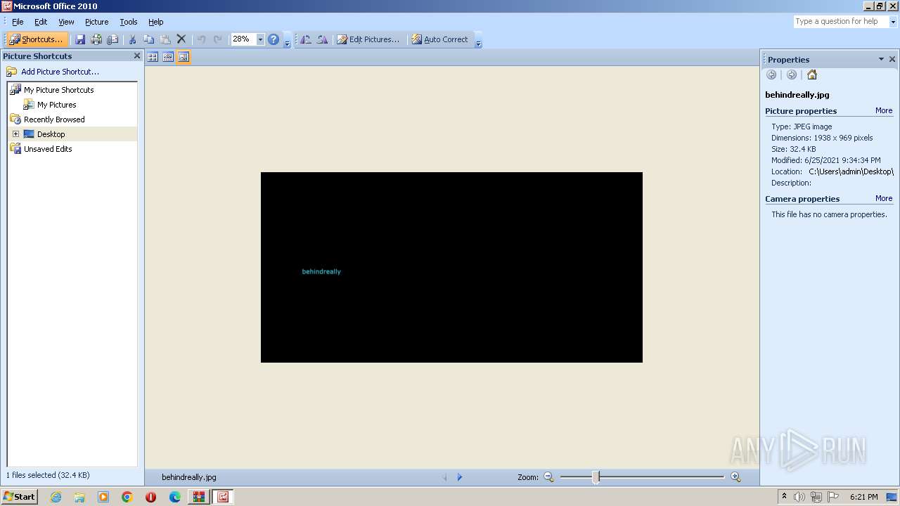Click Home icon in Properties pane
The image size is (900, 506).
pyautogui.click(x=812, y=74)
